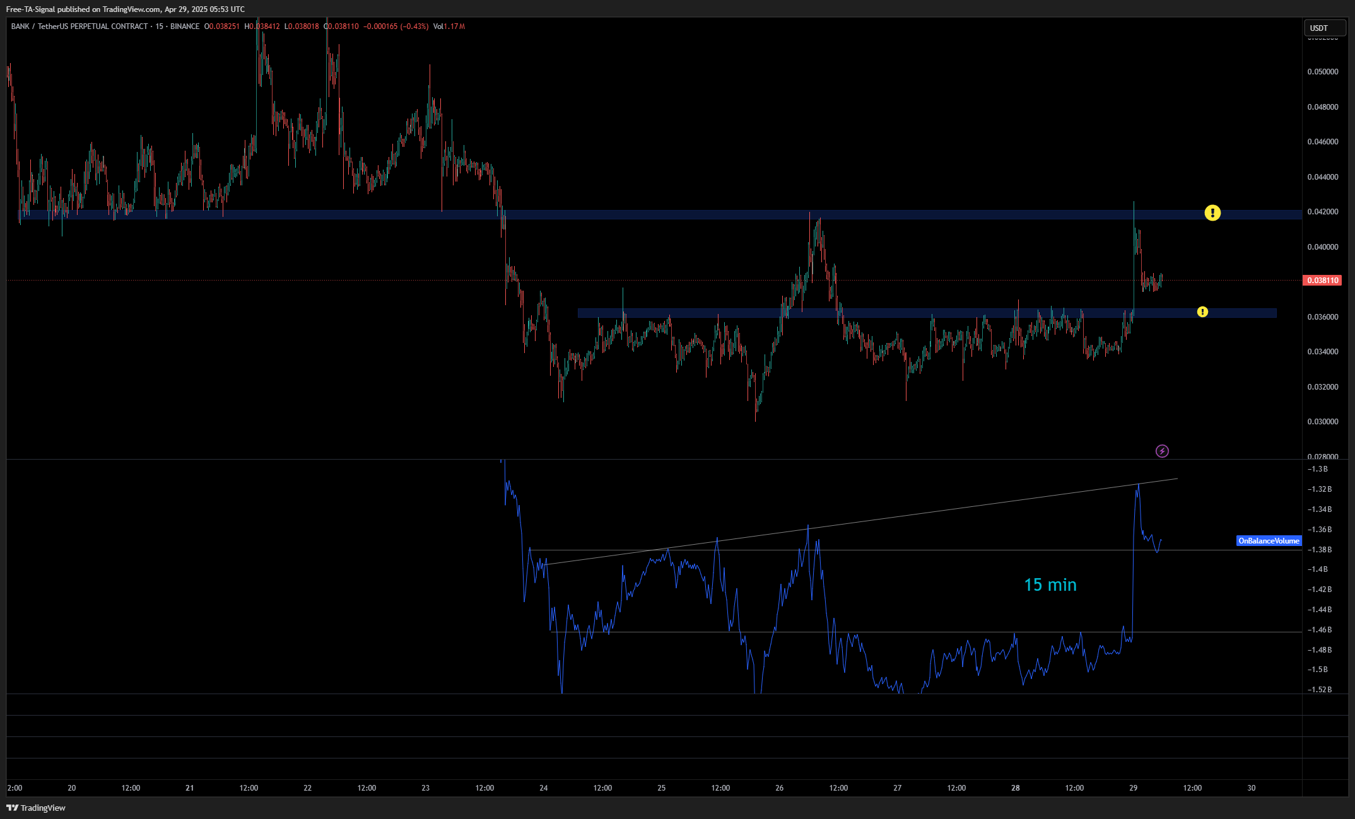Click the date label 29 on time axis
This screenshot has width=1355, height=819.
tap(1134, 788)
